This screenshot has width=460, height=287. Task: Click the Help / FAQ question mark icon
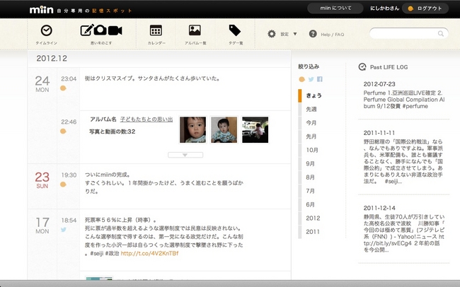(x=314, y=34)
